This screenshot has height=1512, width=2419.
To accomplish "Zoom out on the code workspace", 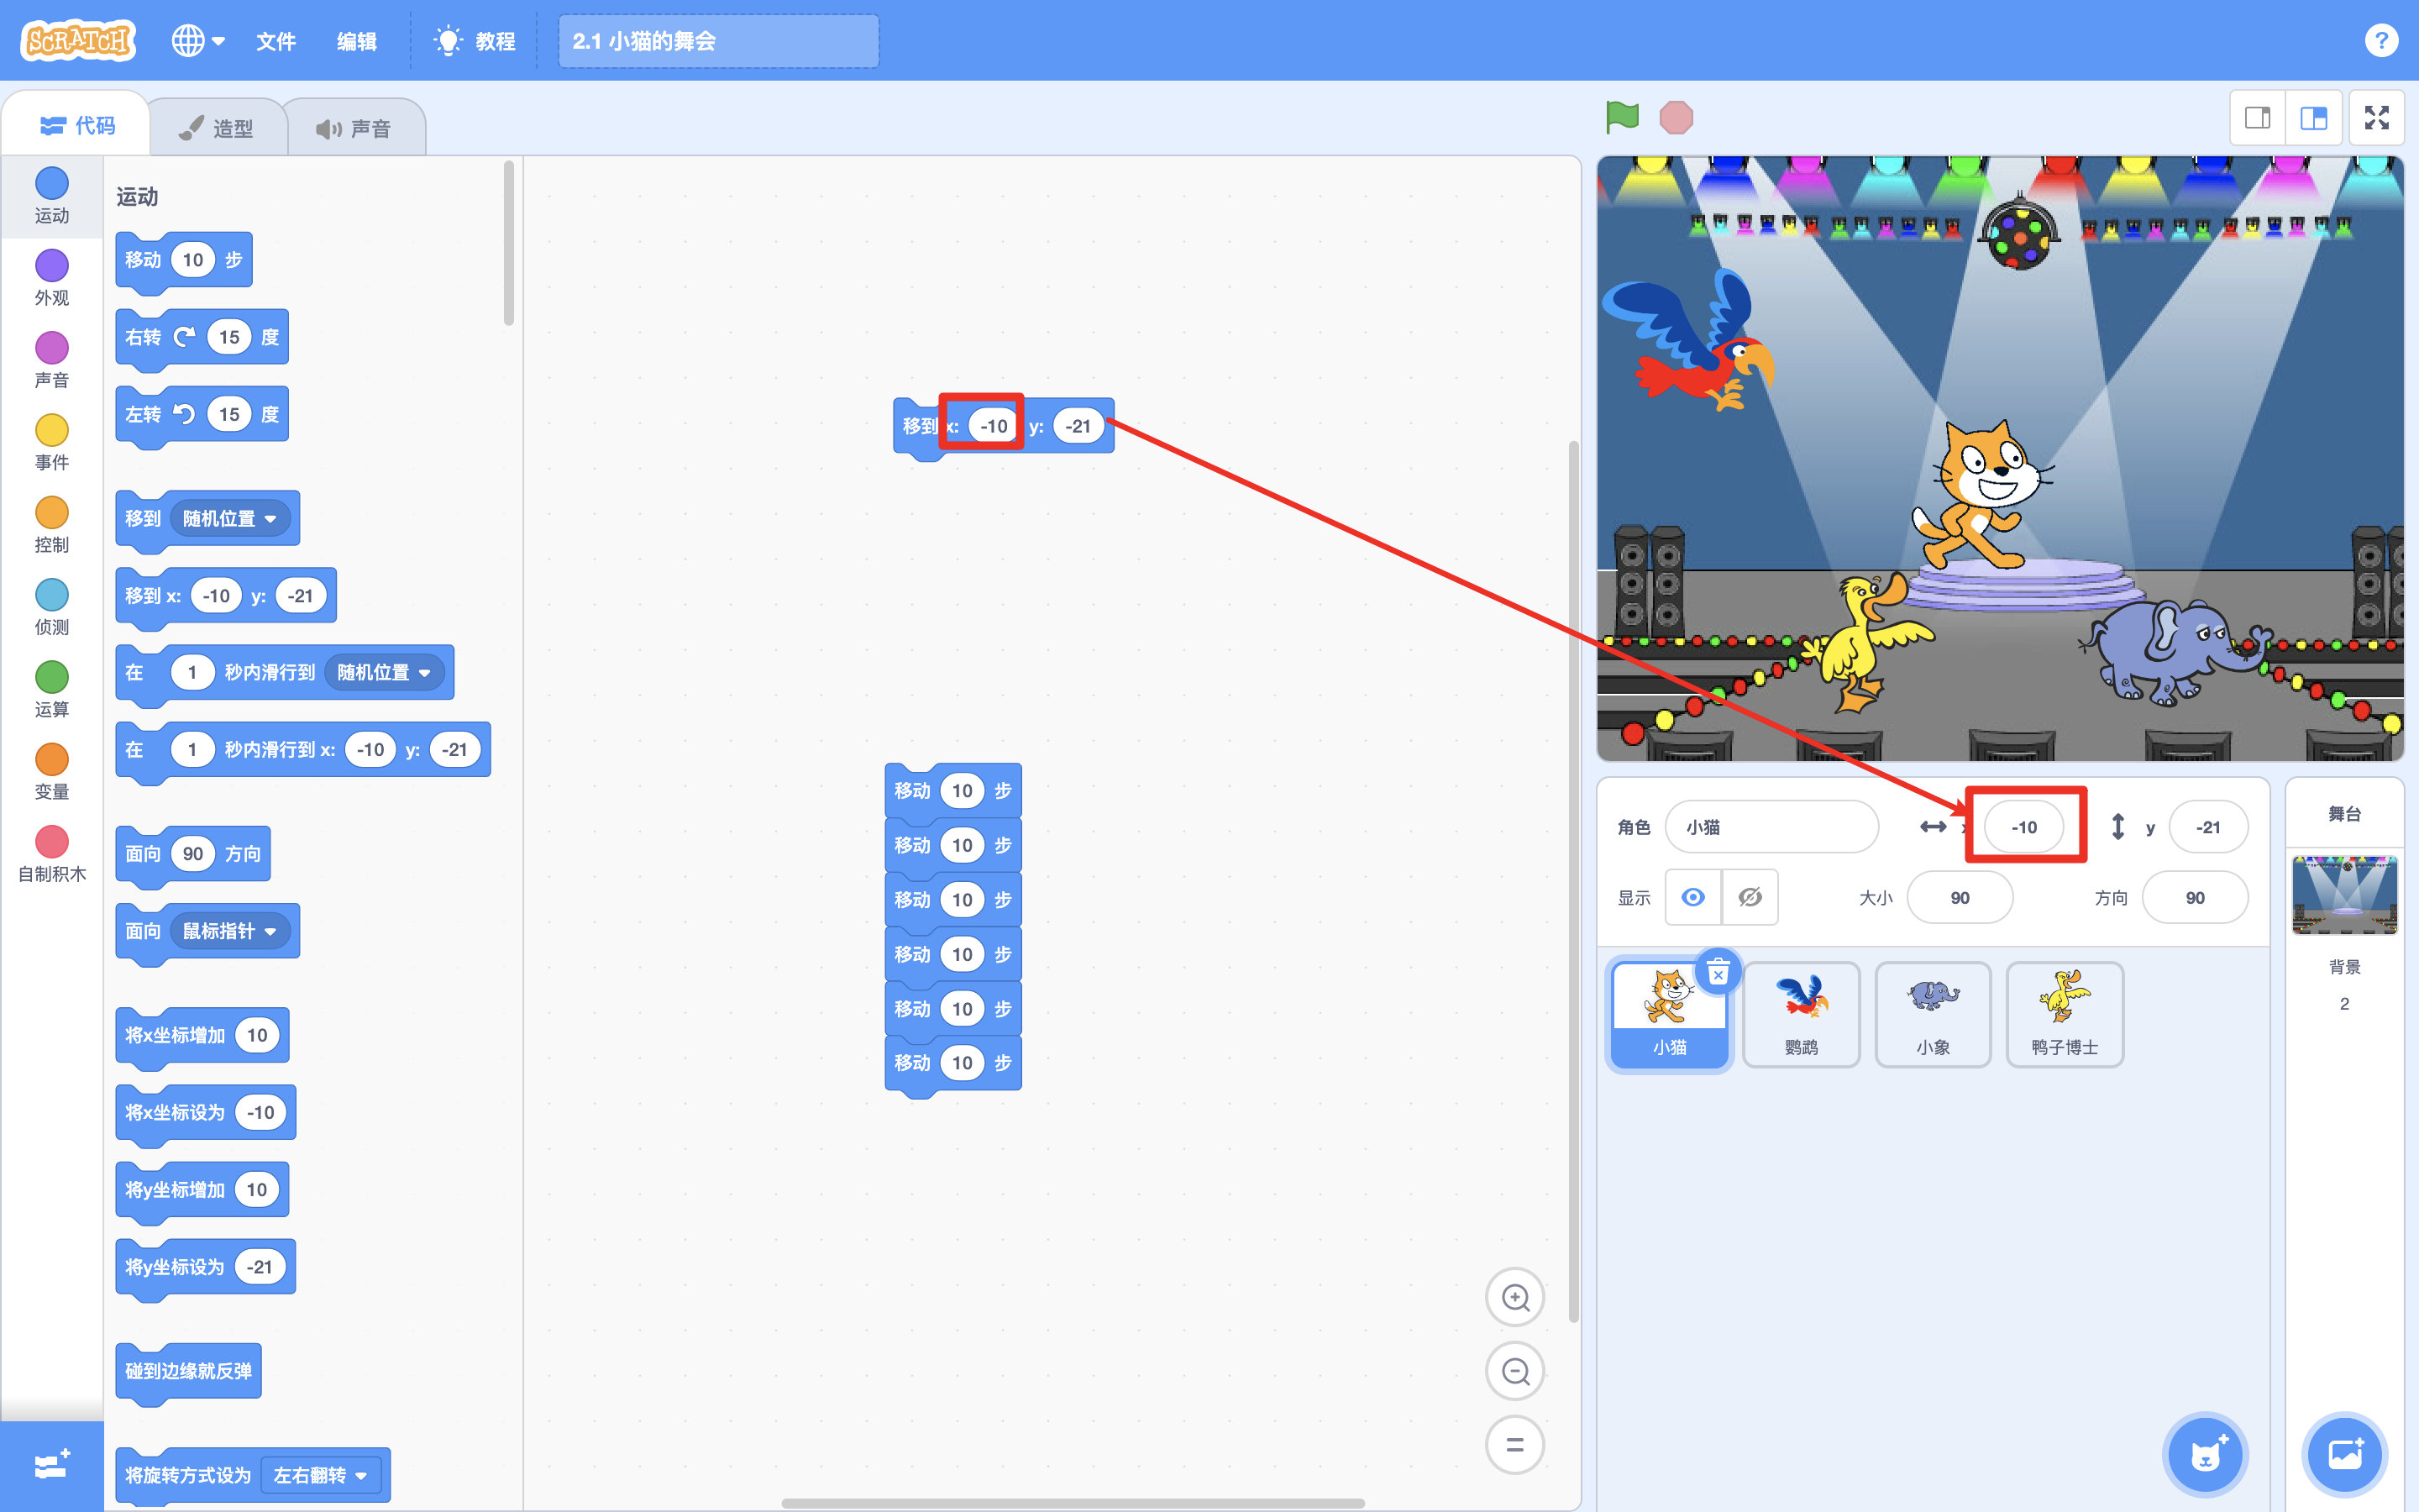I will tap(1515, 1371).
